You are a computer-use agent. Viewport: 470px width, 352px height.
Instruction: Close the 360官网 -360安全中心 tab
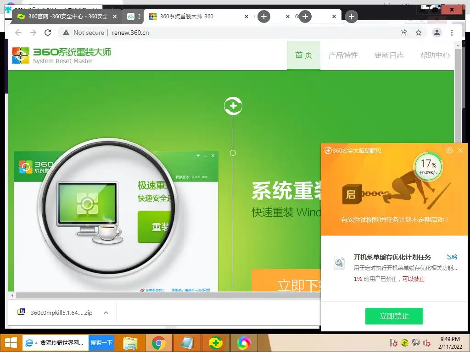coord(114,16)
